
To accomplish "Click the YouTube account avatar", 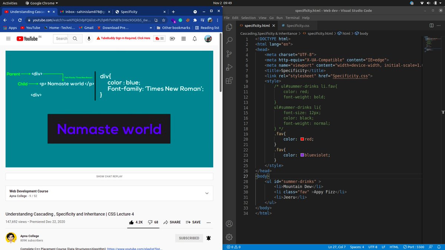I will point(208,39).
